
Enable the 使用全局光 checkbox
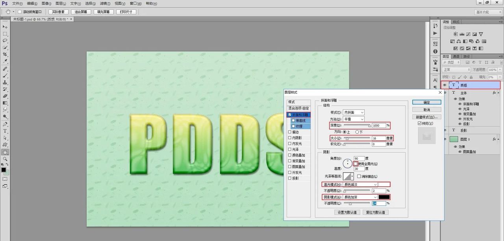[356, 163]
